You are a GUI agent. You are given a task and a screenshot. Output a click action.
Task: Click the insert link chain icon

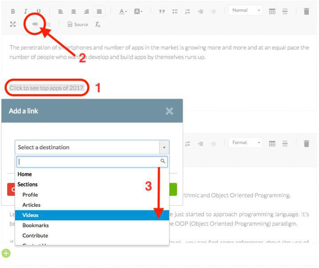[35, 25]
